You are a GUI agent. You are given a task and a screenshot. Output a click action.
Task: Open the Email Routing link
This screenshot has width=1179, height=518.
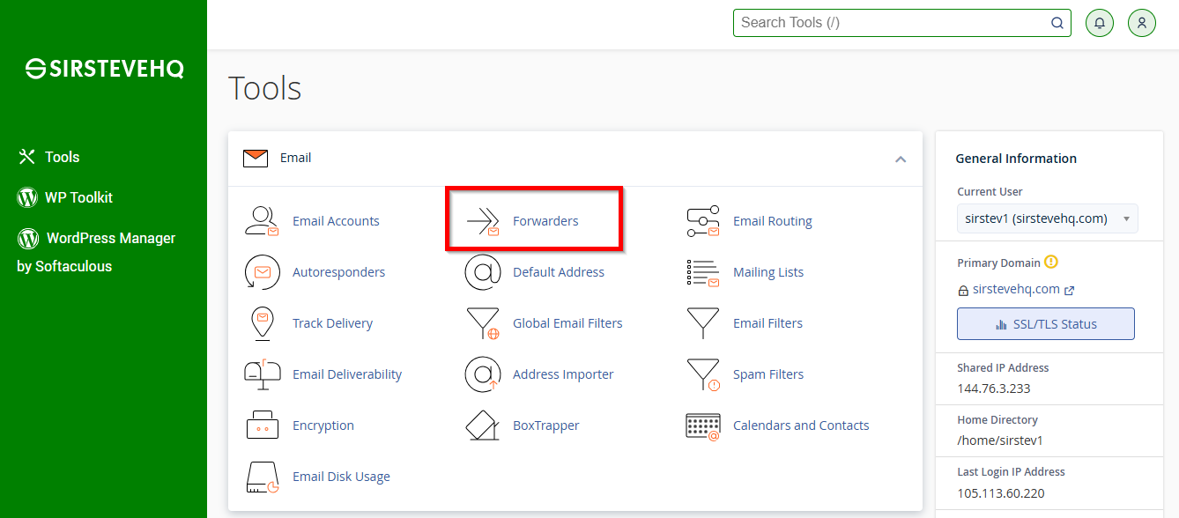point(773,221)
